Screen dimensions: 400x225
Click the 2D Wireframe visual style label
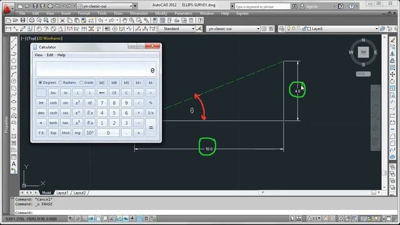click(49, 38)
